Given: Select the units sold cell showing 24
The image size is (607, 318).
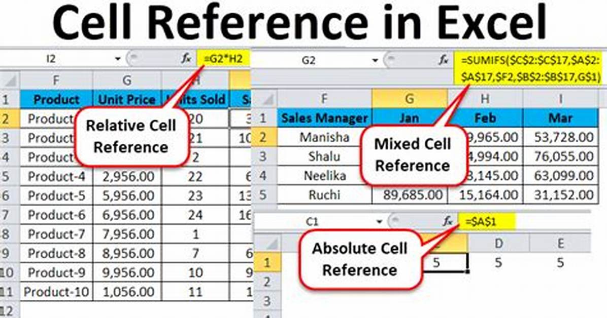Looking at the screenshot, I should pos(195,215).
